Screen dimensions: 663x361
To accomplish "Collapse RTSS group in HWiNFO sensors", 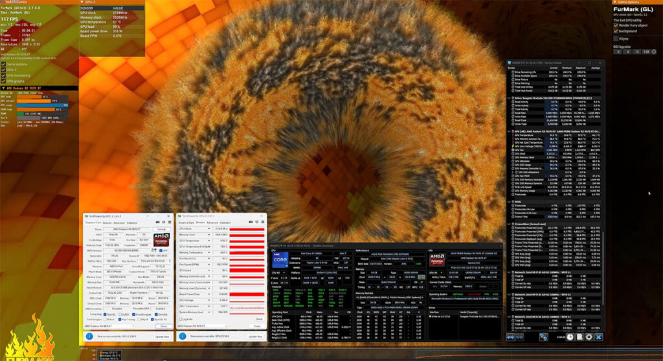I will tap(509, 202).
